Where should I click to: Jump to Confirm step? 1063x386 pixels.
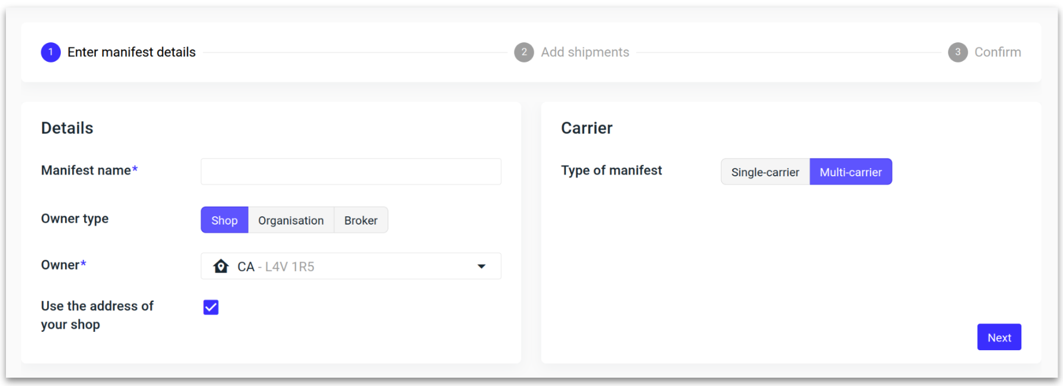997,52
